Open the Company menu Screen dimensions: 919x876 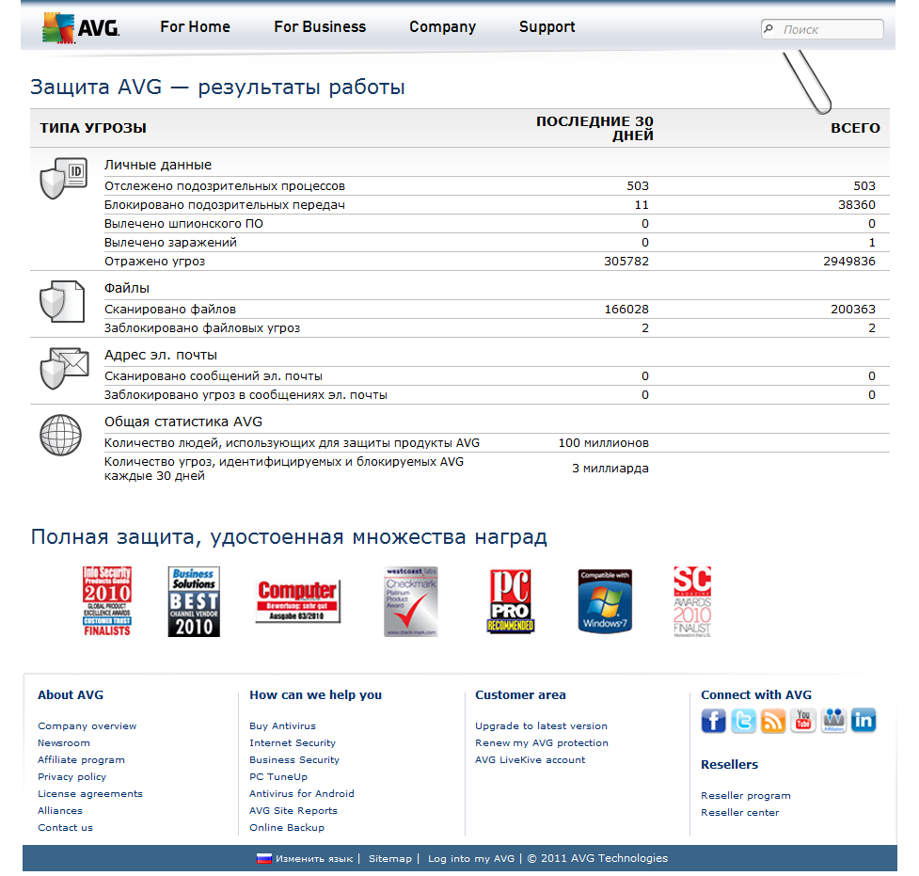(442, 27)
